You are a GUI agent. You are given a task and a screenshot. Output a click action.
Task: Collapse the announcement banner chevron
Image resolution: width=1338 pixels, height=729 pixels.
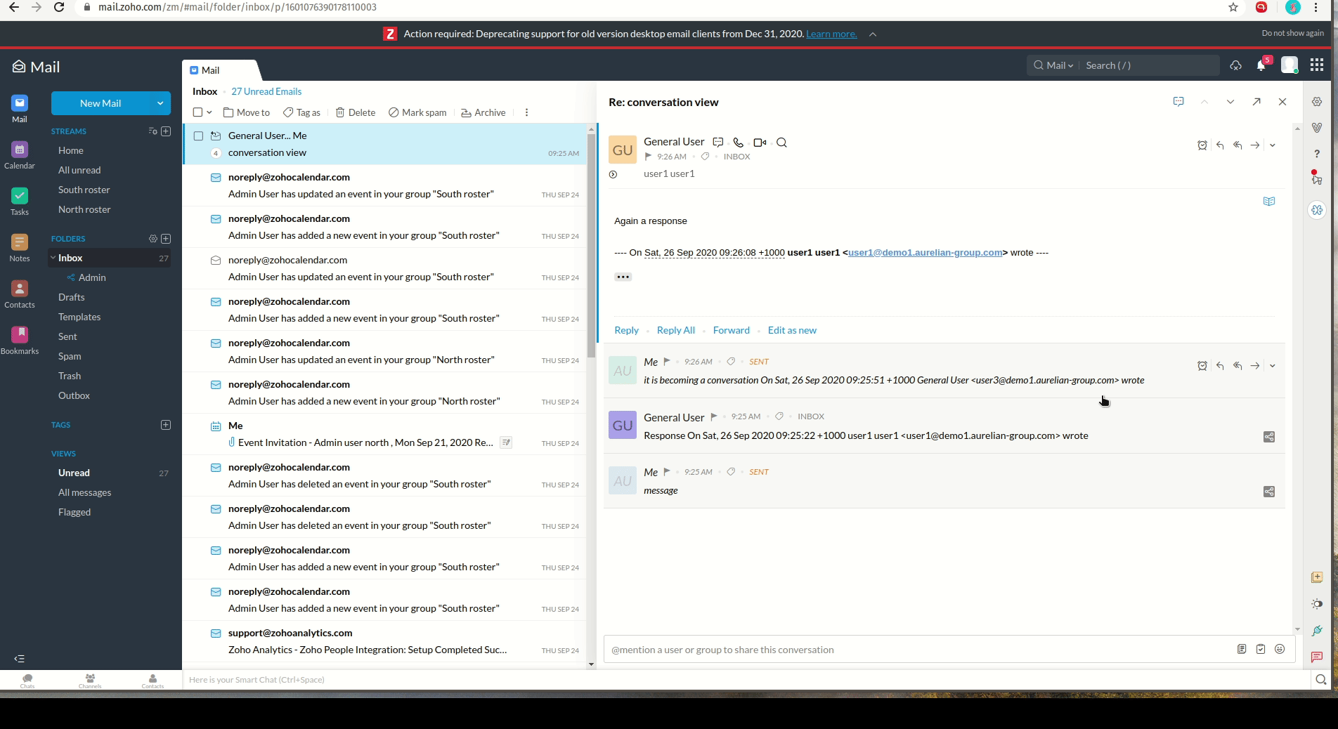tap(872, 34)
